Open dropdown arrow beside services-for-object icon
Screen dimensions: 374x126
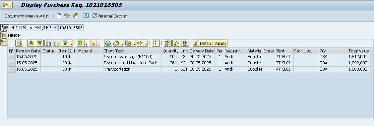click(11, 5)
